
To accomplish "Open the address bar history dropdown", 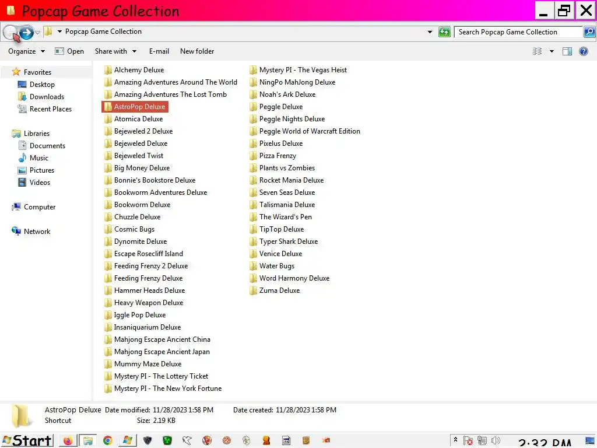I will [430, 32].
